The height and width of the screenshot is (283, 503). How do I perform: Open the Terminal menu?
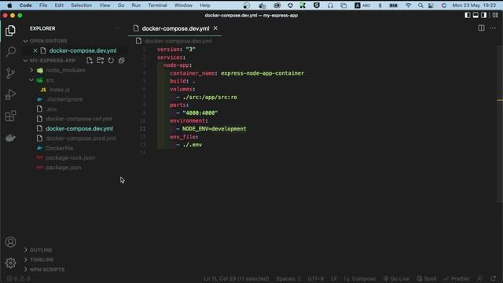(157, 6)
